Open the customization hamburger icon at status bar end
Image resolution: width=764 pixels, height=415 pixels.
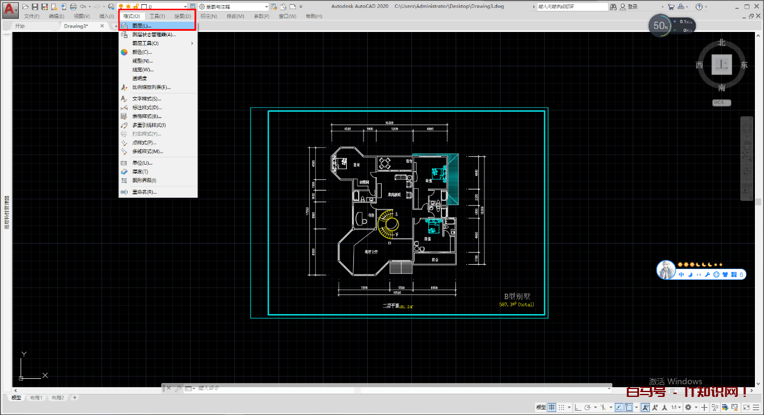(756, 407)
